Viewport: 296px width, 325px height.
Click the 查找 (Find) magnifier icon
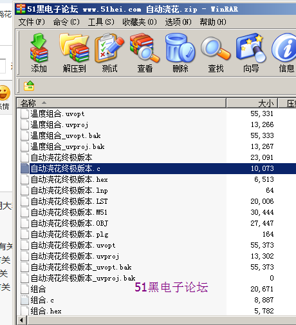pos(216,48)
